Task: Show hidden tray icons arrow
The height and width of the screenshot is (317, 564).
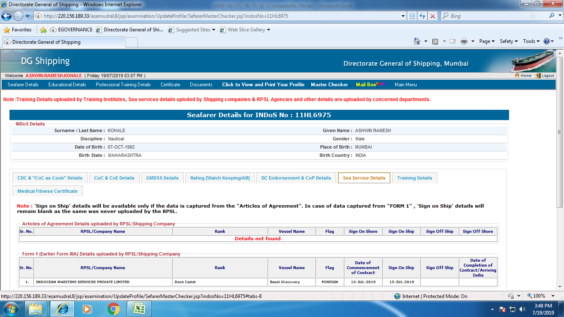Action: point(492,309)
